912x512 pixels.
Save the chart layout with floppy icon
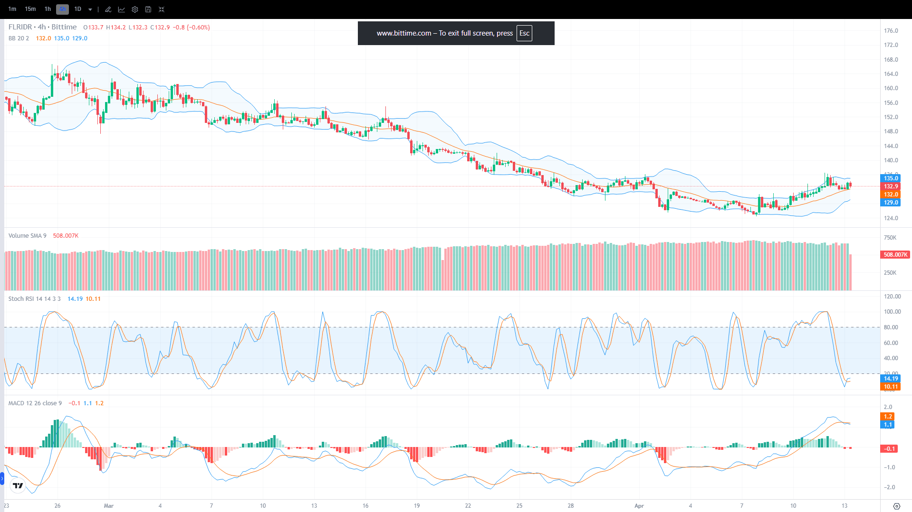click(148, 9)
